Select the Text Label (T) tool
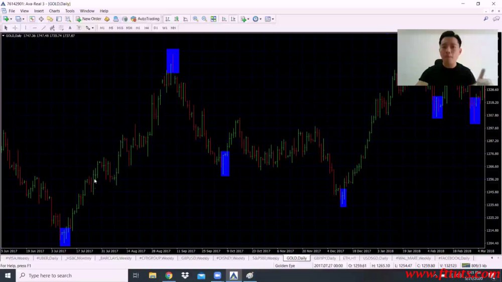Image resolution: width=502 pixels, height=282 pixels. click(x=79, y=28)
